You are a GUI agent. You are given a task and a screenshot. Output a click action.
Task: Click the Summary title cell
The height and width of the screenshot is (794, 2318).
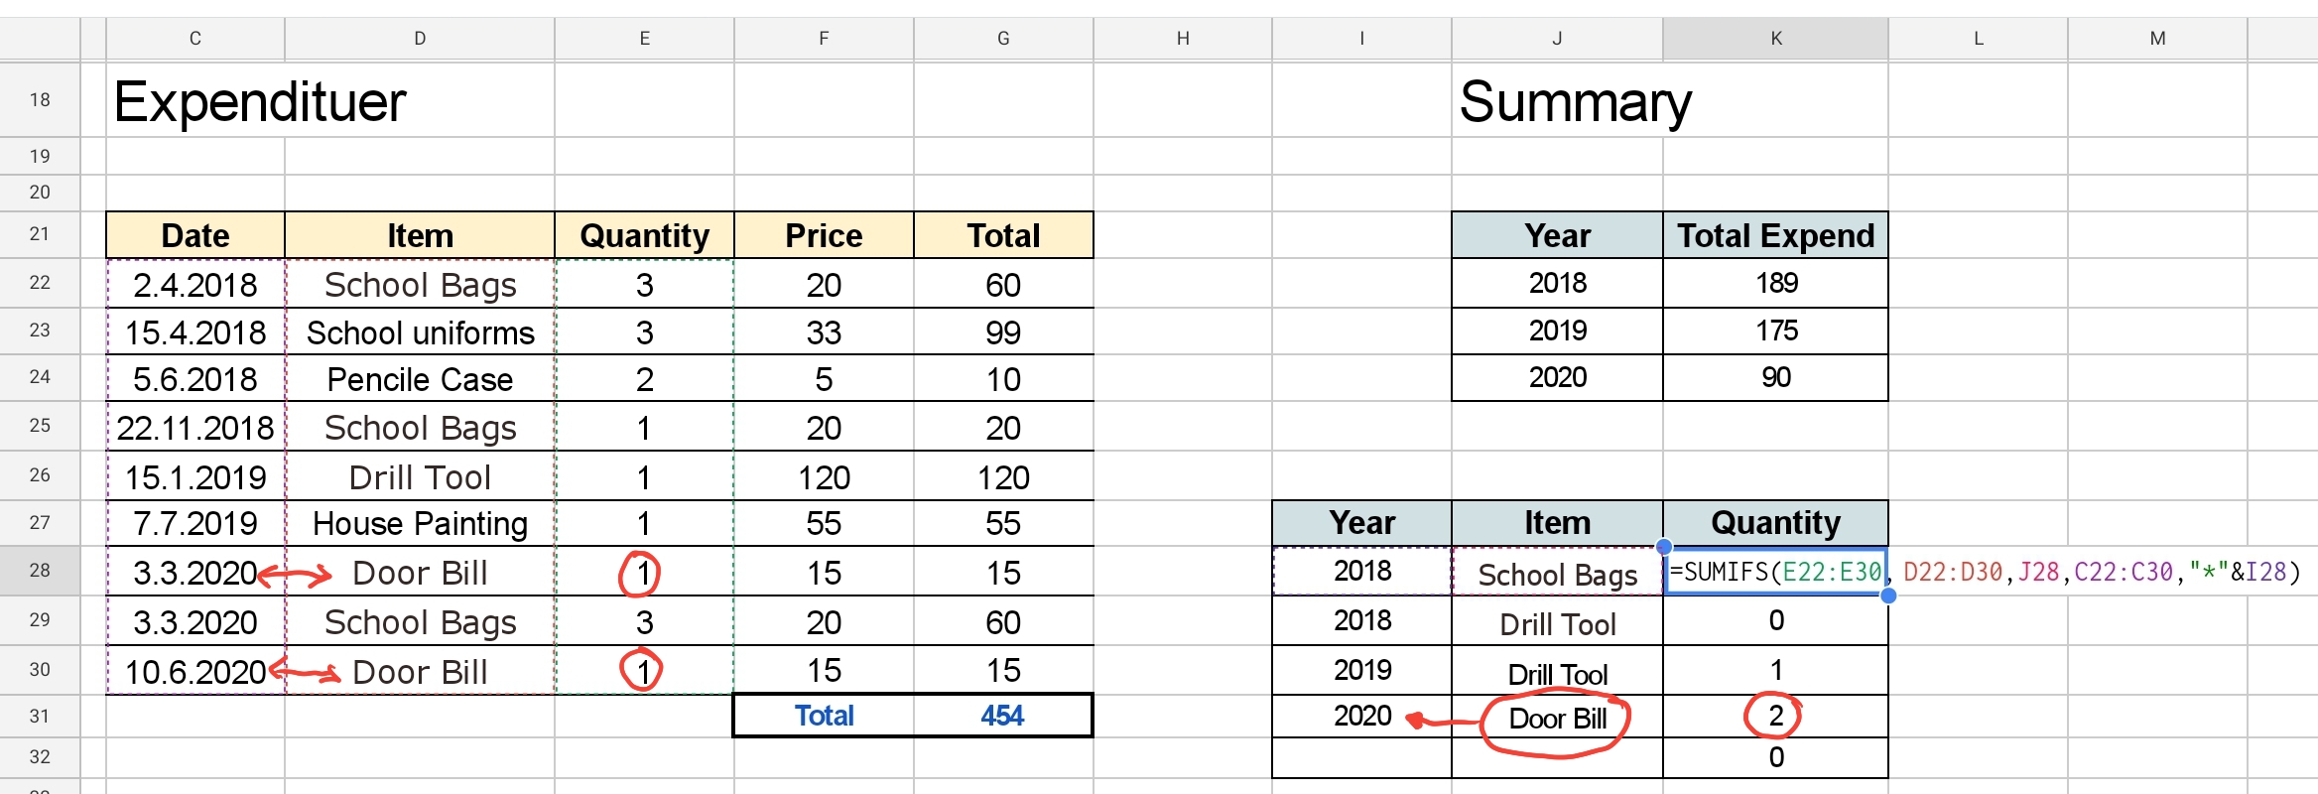click(1575, 101)
